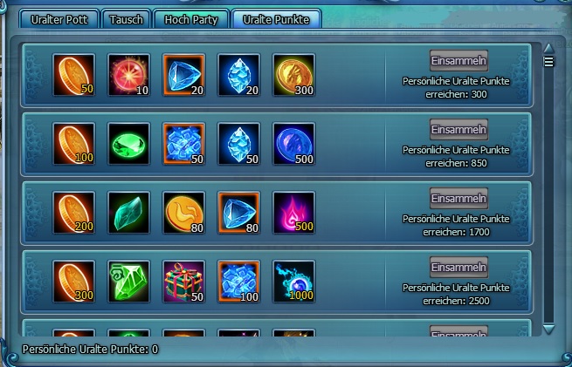Viewport: 572px width, 367px height.
Task: Click the blue spirit flame orb showing 1000
Action: point(293,282)
